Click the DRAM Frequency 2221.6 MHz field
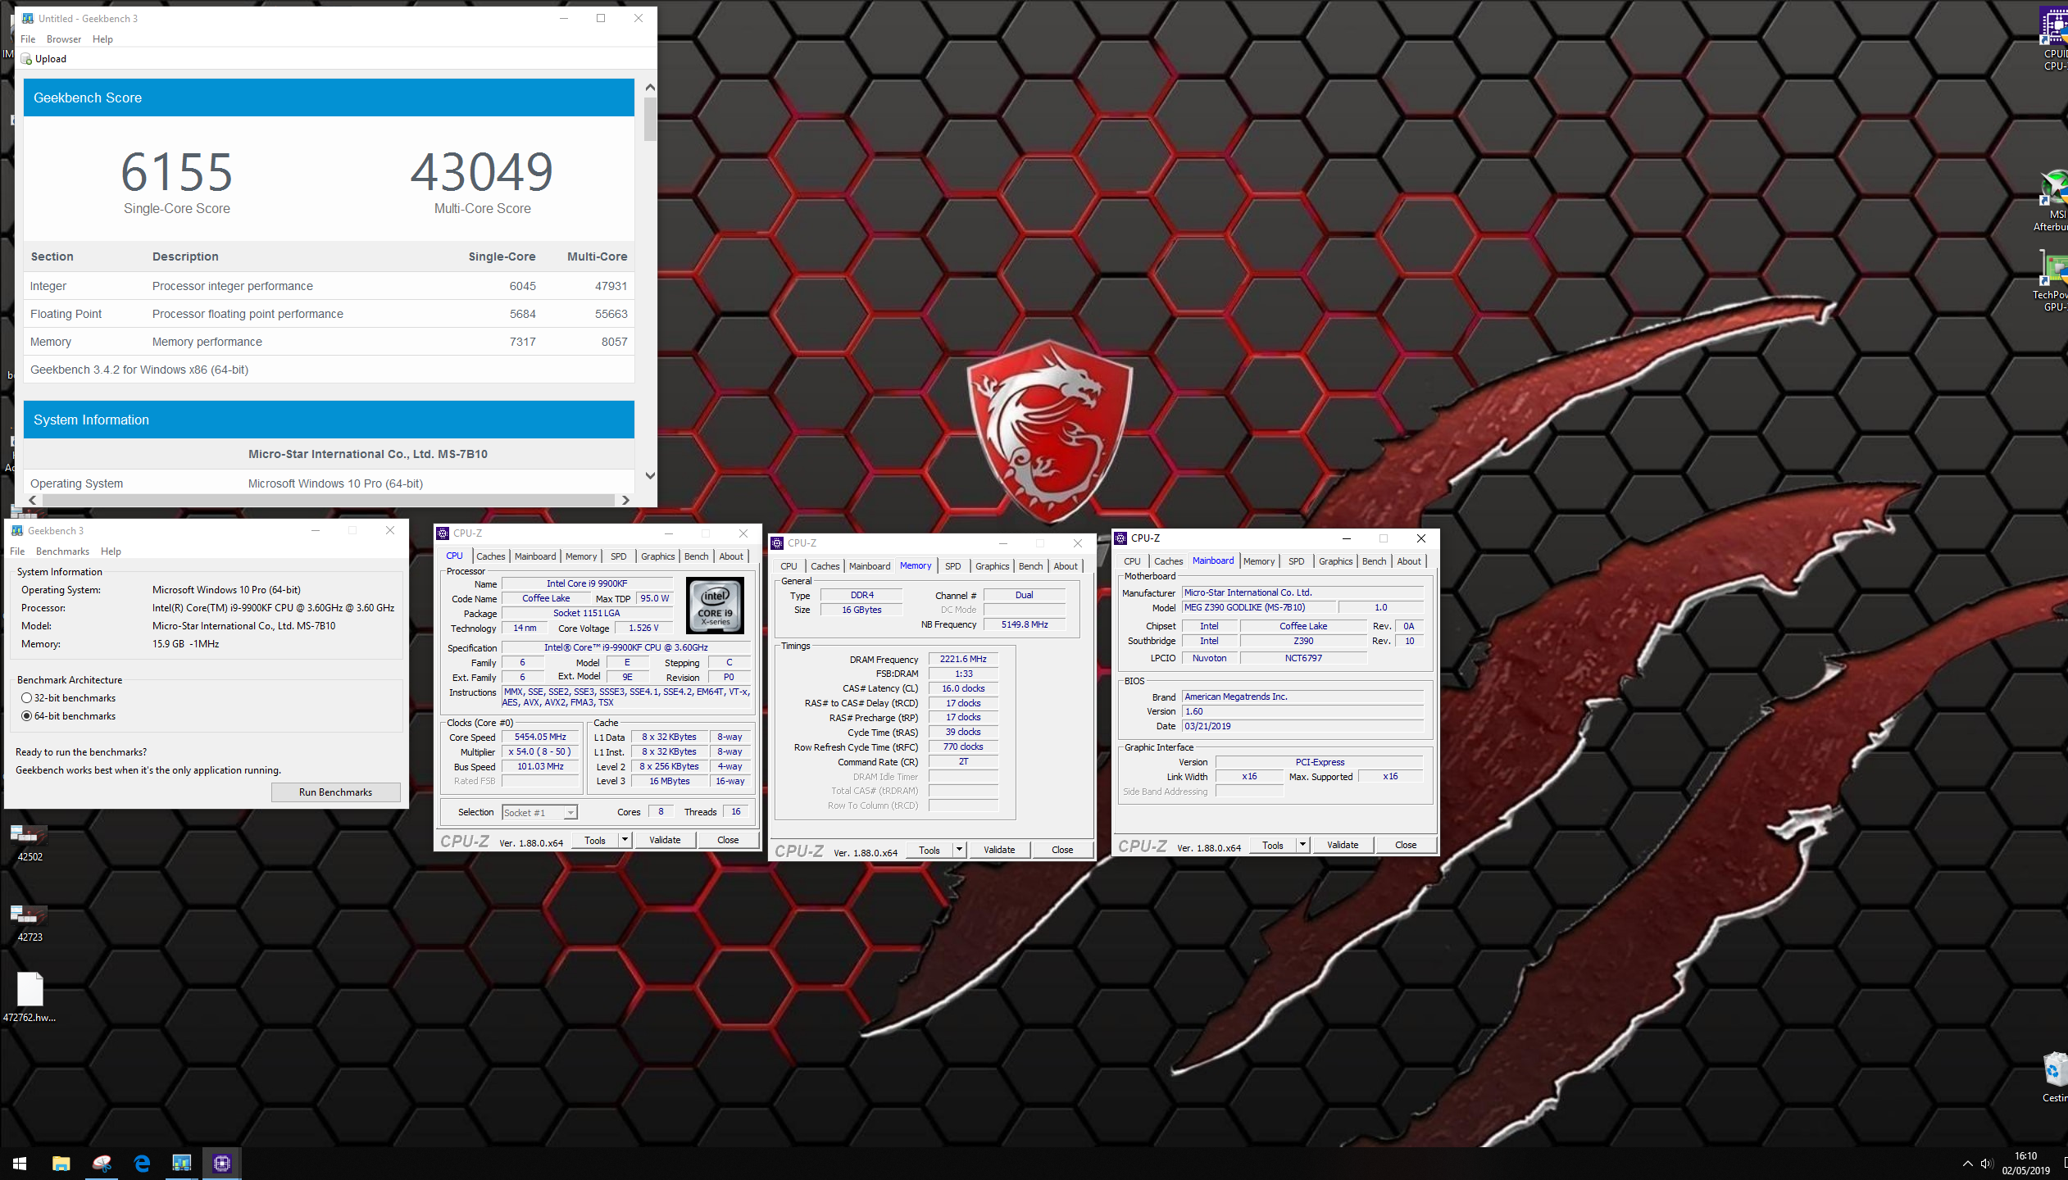This screenshot has width=2068, height=1180. (x=963, y=659)
